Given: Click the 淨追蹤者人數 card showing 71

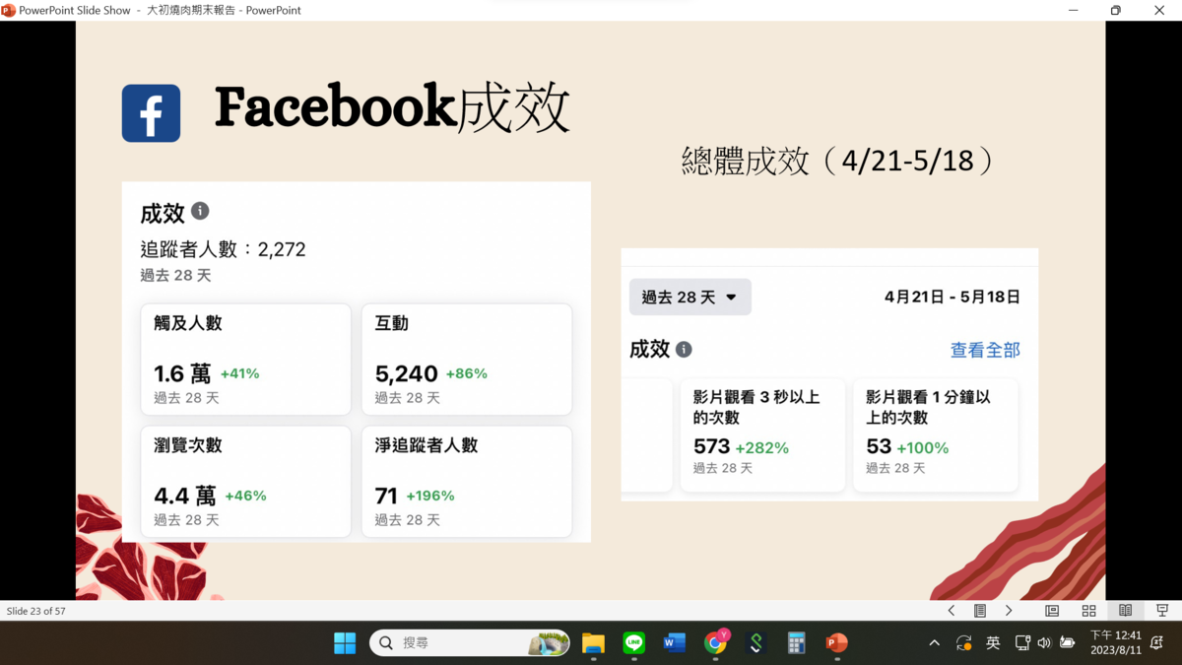Looking at the screenshot, I should [x=467, y=482].
